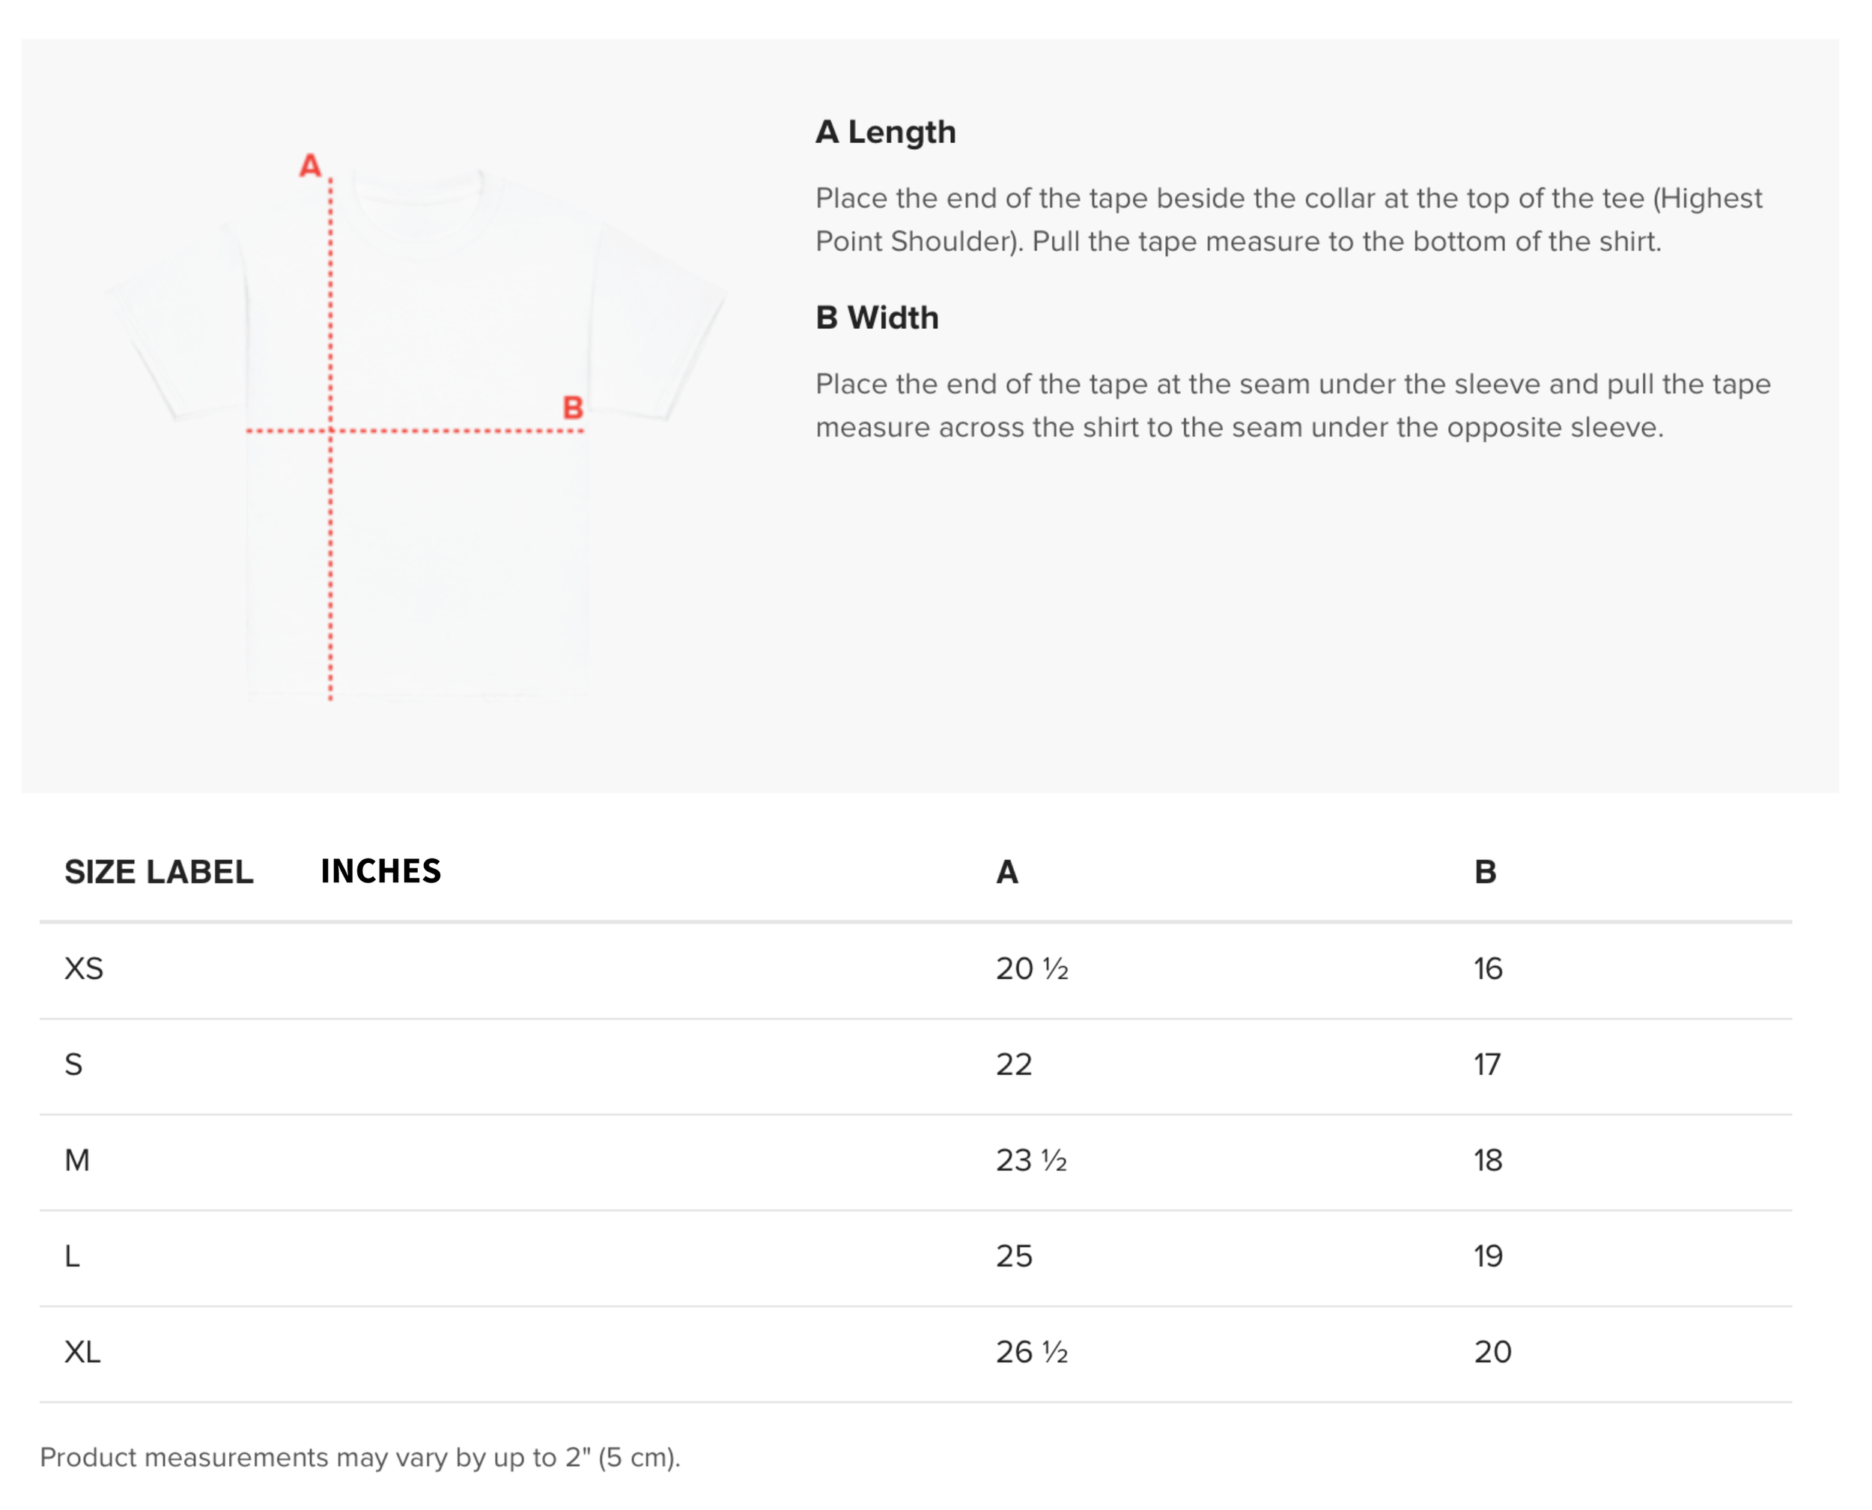Select the XL size row label
Image resolution: width=1872 pixels, height=1510 pixels.
click(82, 1350)
